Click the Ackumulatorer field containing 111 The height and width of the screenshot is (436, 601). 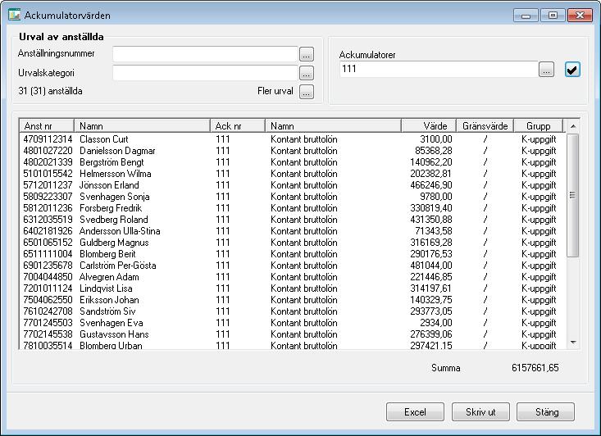pos(439,70)
